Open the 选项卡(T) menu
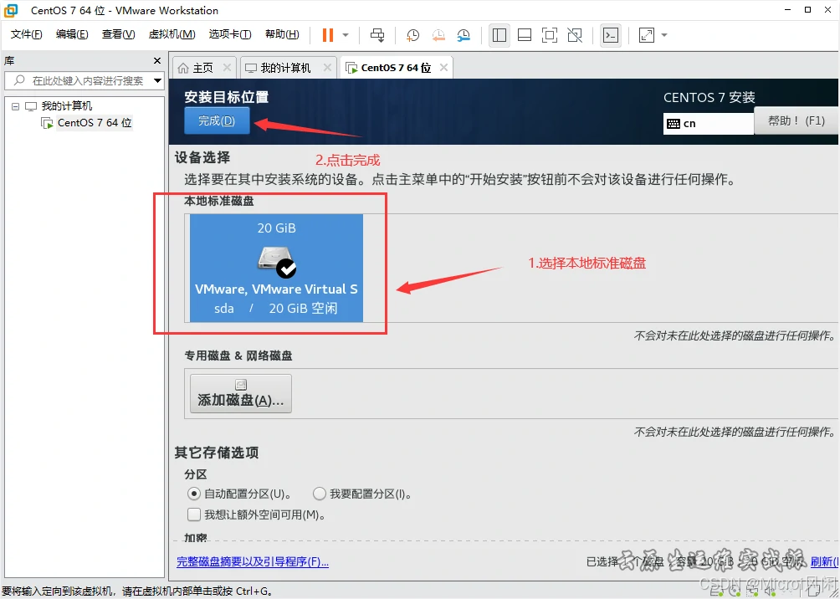The width and height of the screenshot is (840, 599). click(x=230, y=35)
